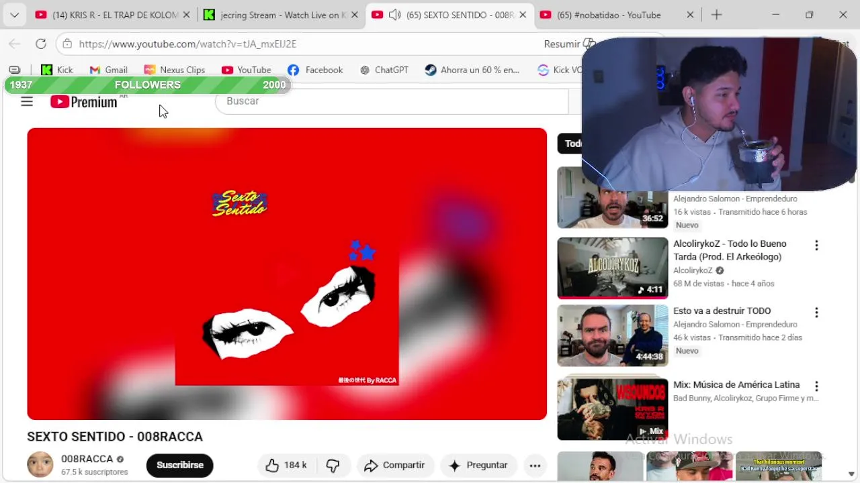Dislike the video
Viewport: 860px width, 483px height.
333,465
